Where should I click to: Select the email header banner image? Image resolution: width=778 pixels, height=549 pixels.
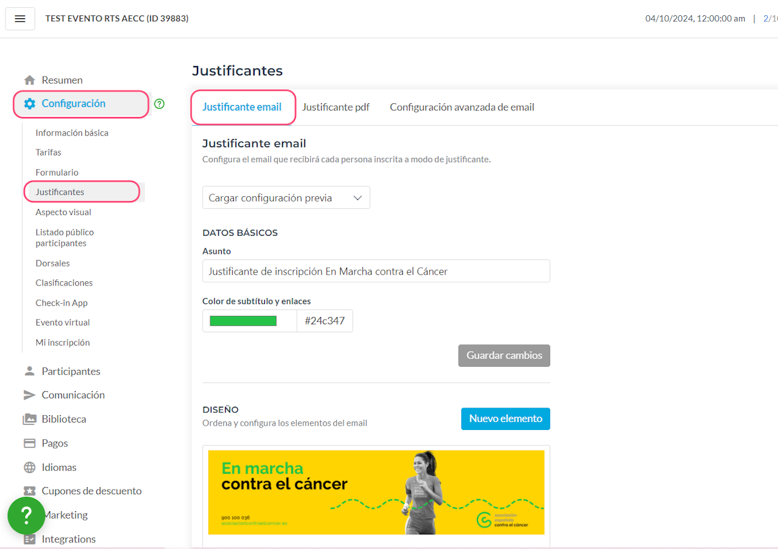pyautogui.click(x=376, y=492)
